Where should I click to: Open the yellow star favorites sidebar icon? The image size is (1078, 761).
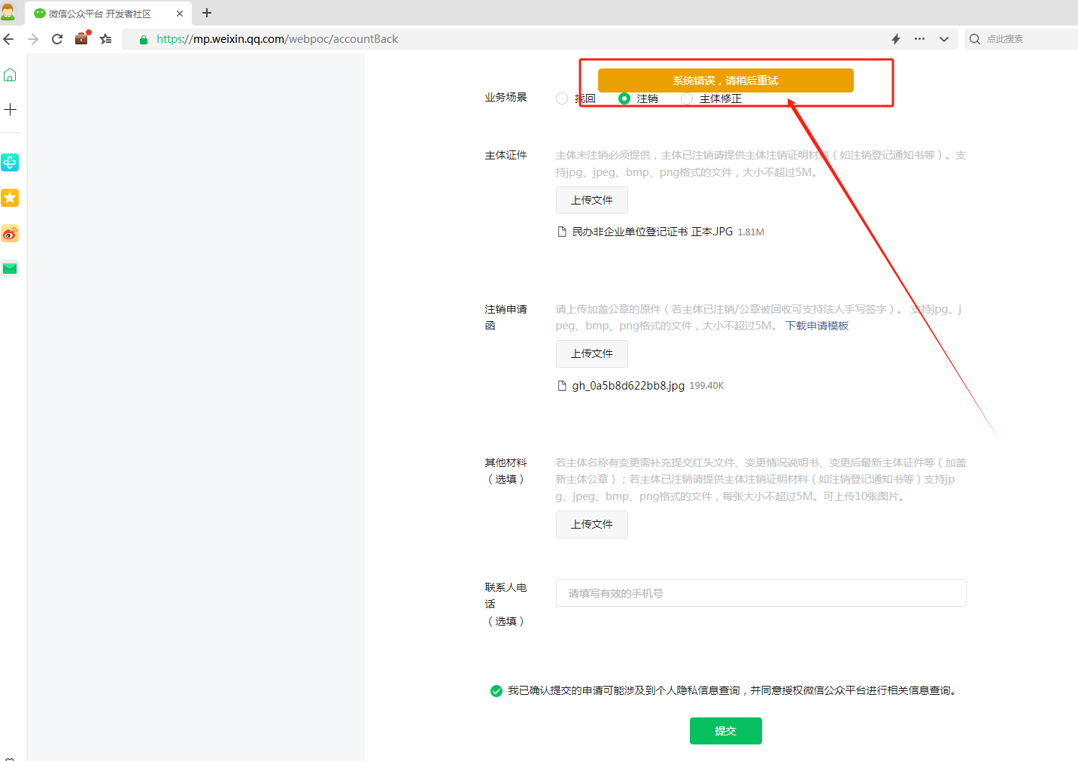10,198
